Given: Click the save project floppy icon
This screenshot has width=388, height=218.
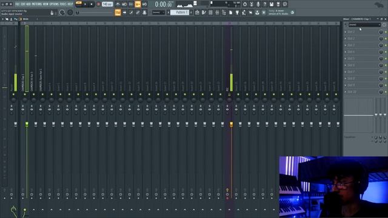Looking at the screenshot, I should pos(272,4).
